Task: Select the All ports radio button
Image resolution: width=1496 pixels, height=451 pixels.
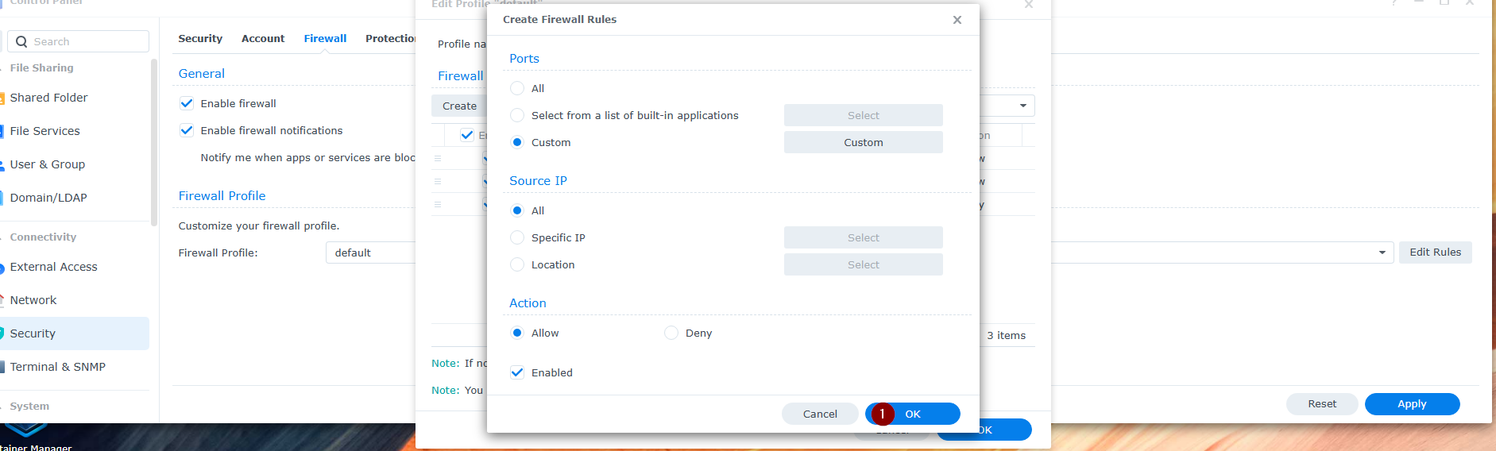Action: click(x=517, y=88)
